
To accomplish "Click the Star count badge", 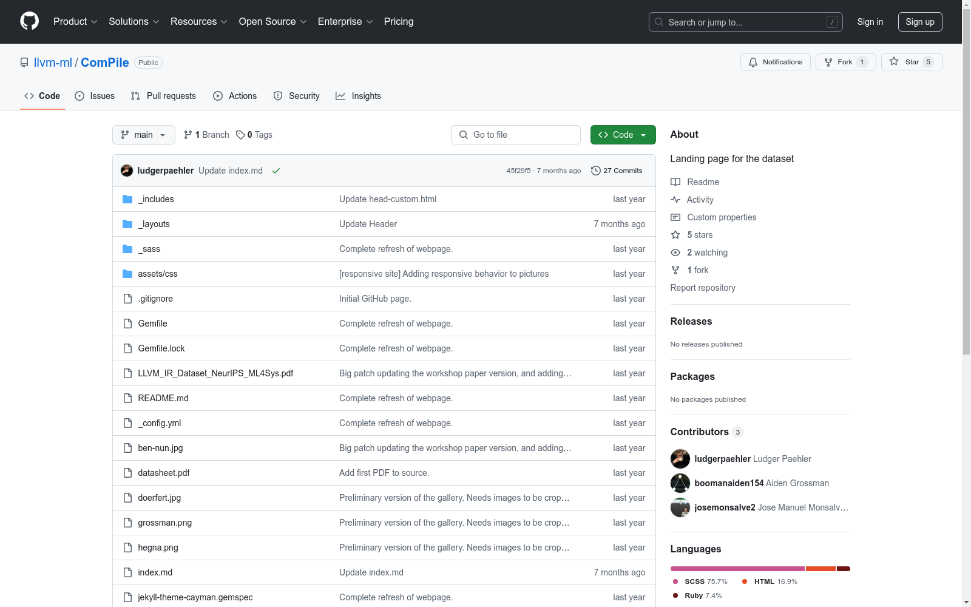I will (x=928, y=62).
